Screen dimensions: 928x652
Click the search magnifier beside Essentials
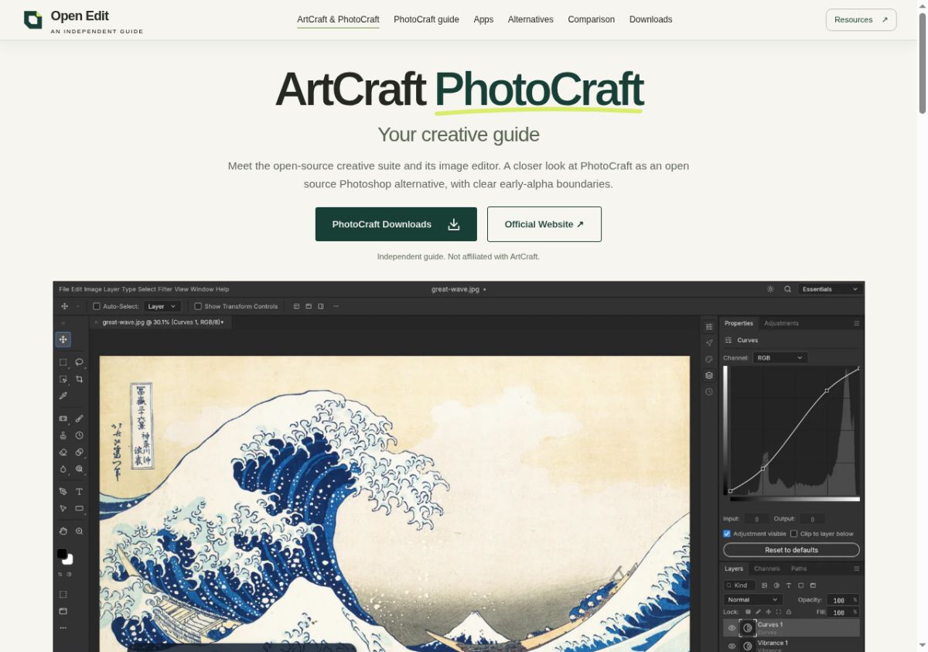click(x=787, y=289)
